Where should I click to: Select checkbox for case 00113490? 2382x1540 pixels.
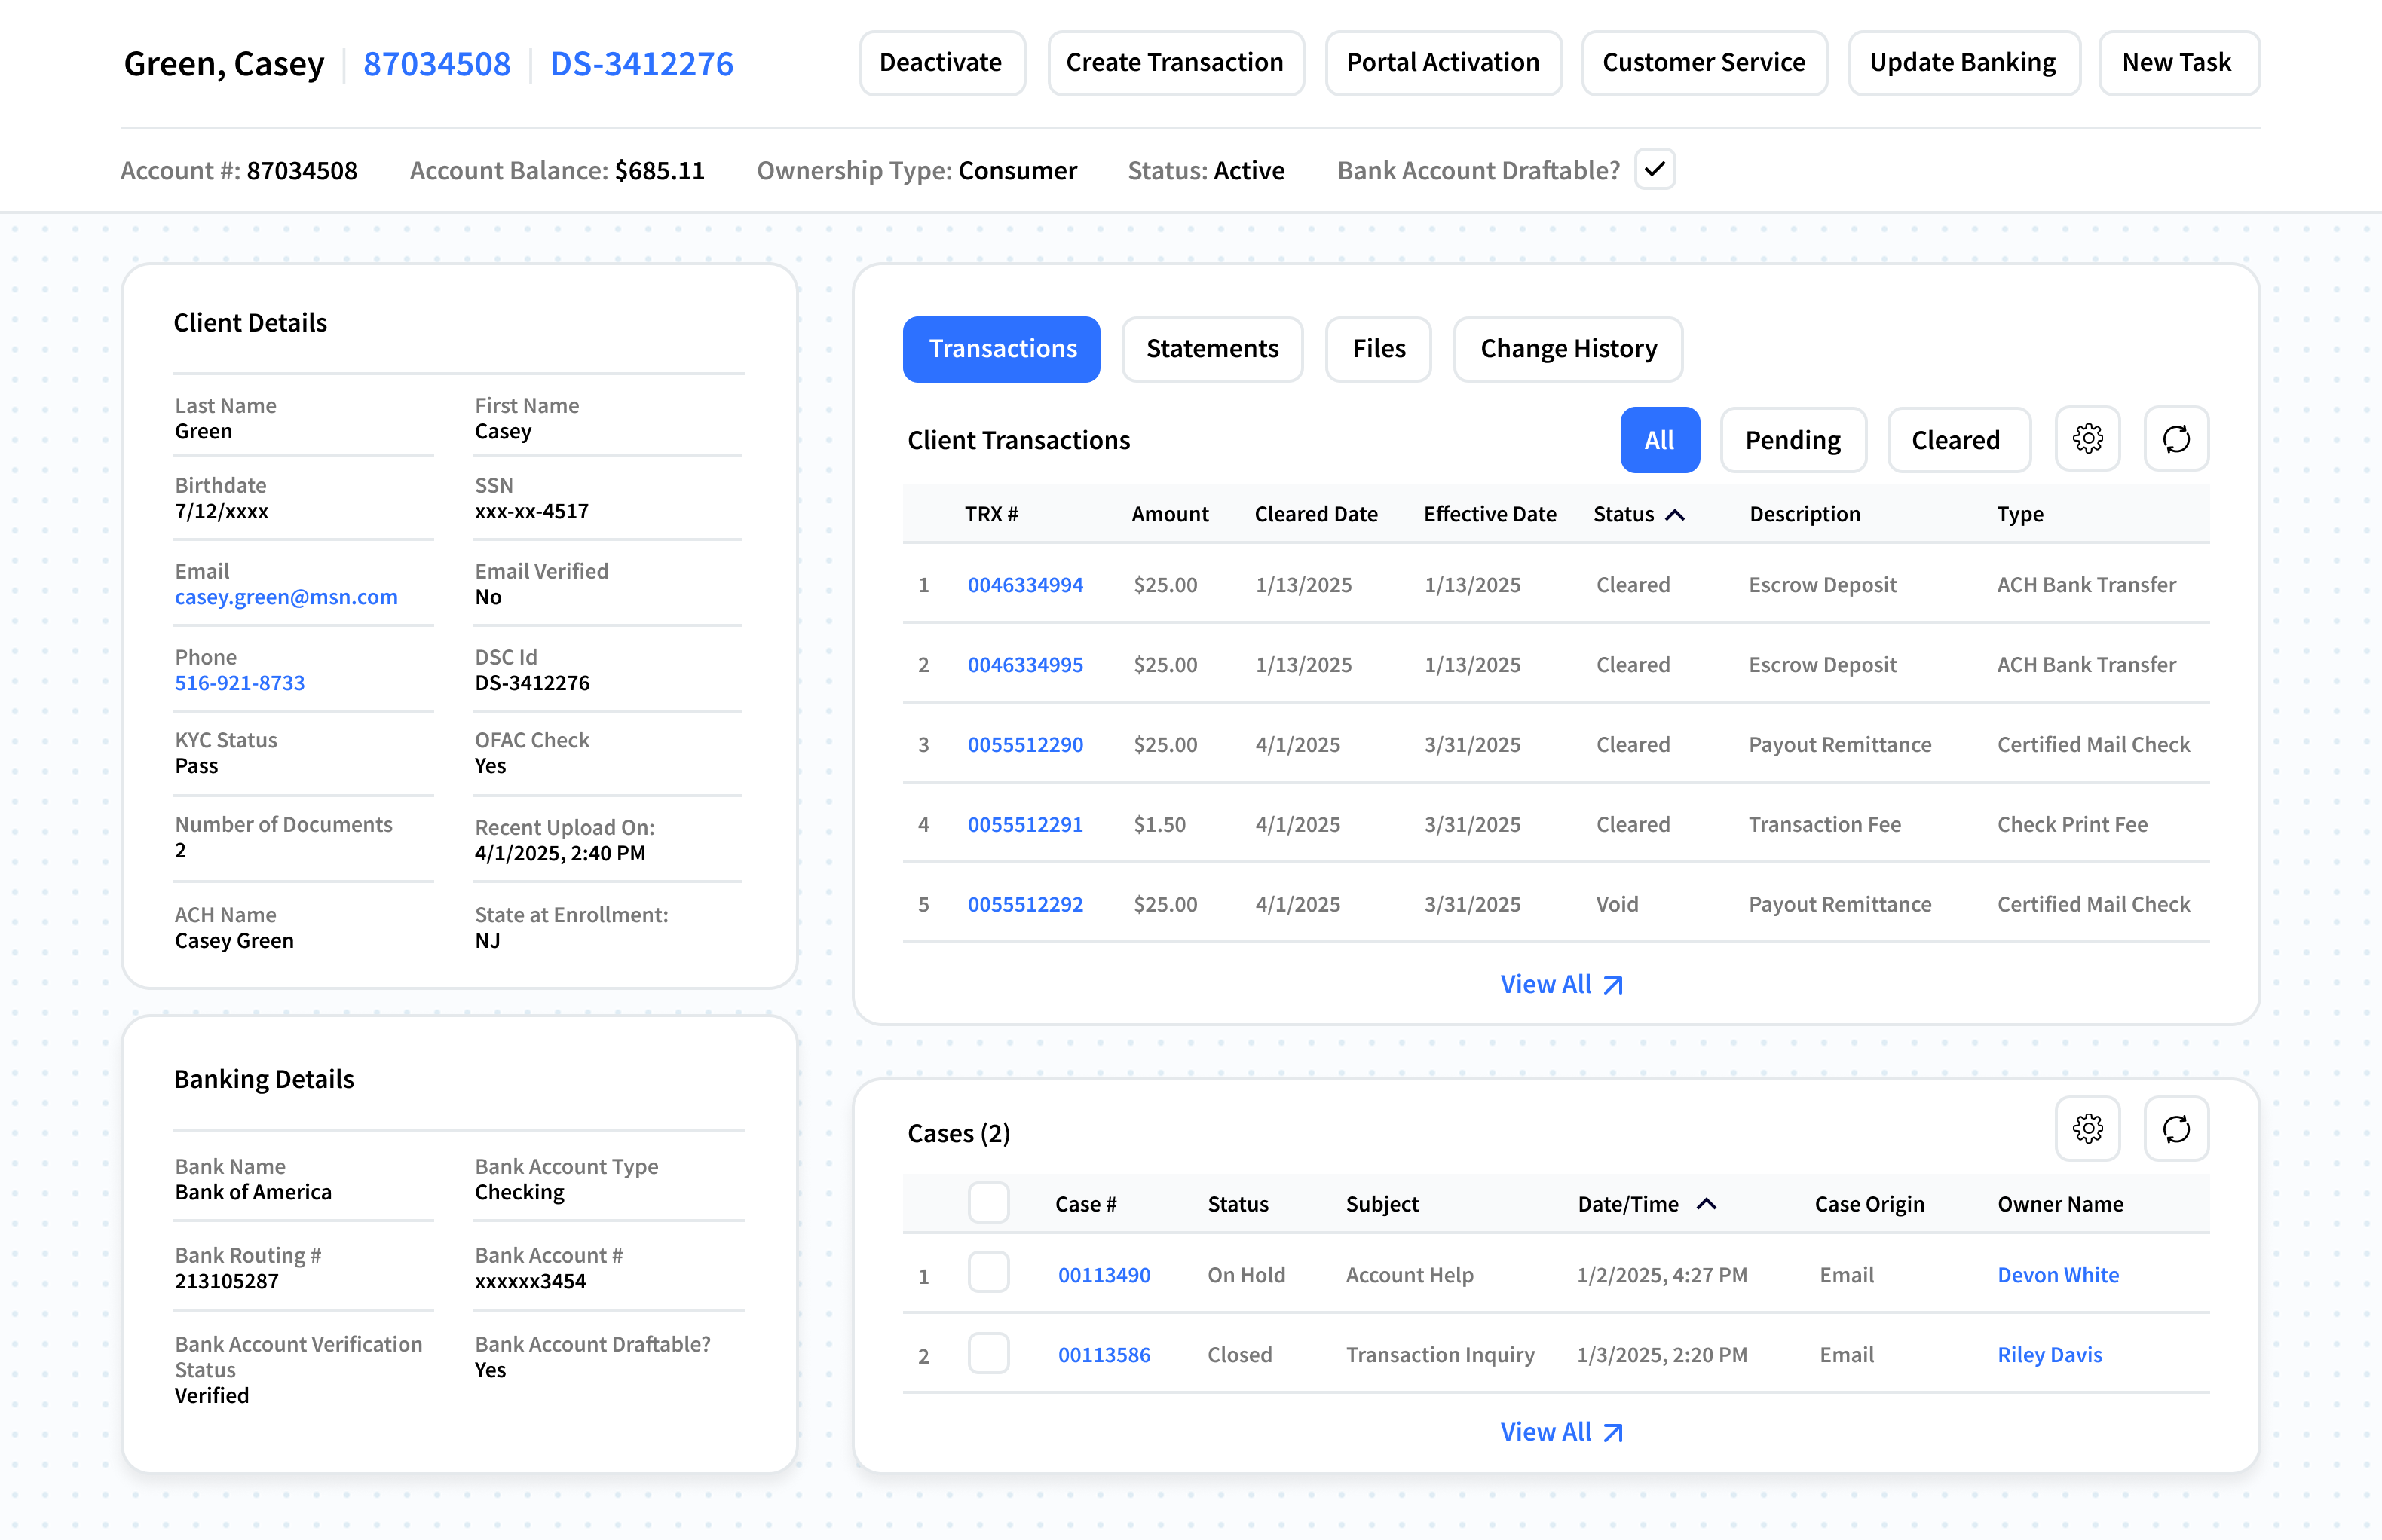(988, 1273)
